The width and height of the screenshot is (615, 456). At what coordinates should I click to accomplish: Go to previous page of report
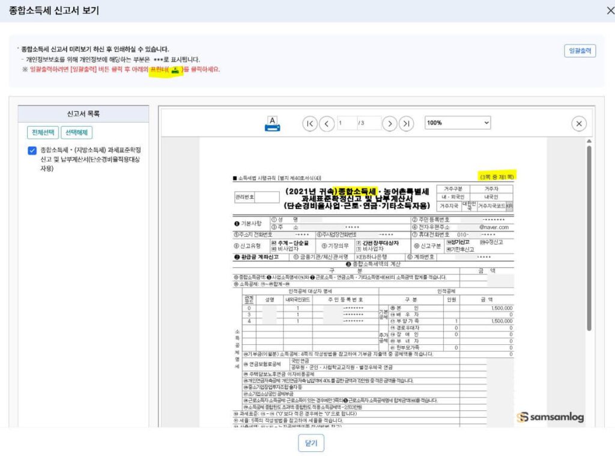tap(327, 124)
